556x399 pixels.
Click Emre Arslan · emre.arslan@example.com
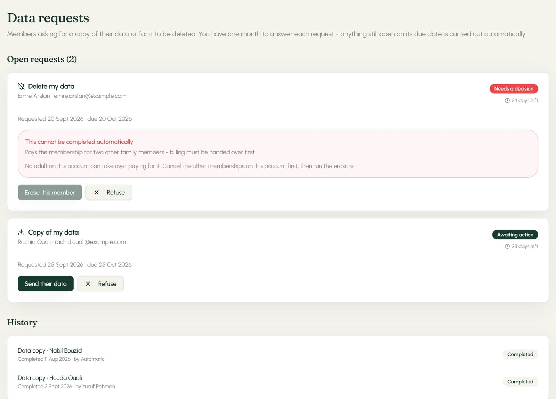[72, 96]
